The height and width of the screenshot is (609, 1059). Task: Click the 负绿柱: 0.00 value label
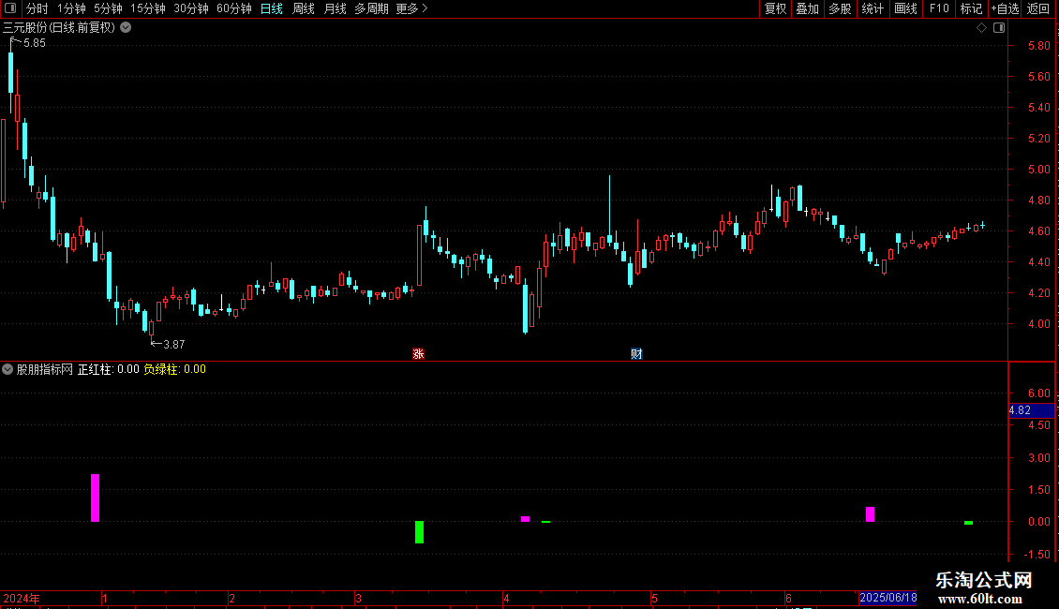tap(175, 369)
